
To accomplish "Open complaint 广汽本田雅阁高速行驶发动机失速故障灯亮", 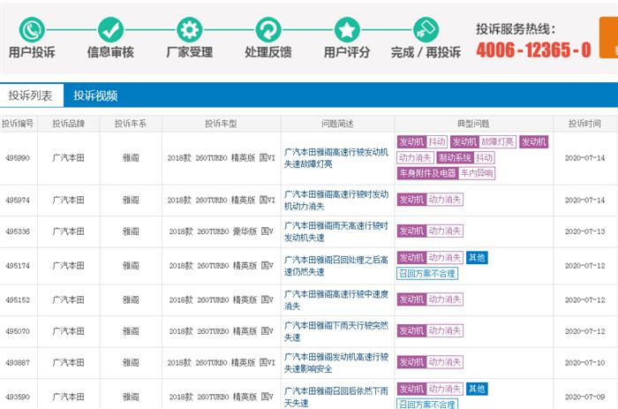I will coord(336,158).
